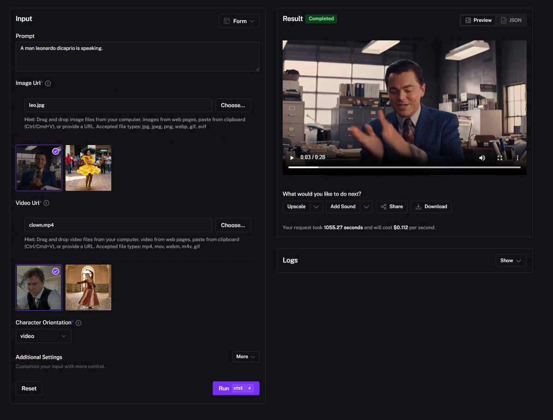Click the Character Orientation info icon

pos(78,323)
